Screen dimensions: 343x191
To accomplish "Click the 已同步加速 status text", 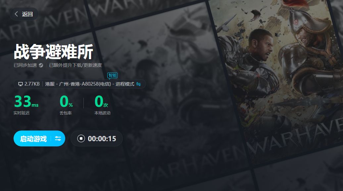I will [25, 65].
